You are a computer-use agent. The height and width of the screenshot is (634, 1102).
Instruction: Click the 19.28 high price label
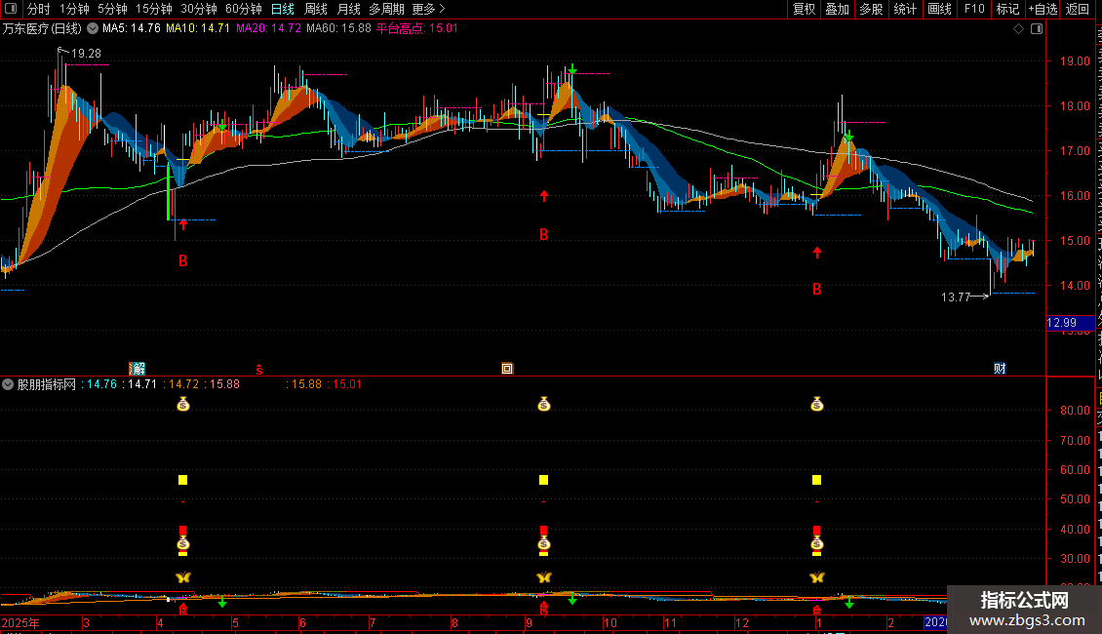coord(87,53)
